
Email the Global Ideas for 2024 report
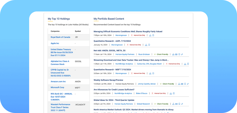click(x=176, y=104)
